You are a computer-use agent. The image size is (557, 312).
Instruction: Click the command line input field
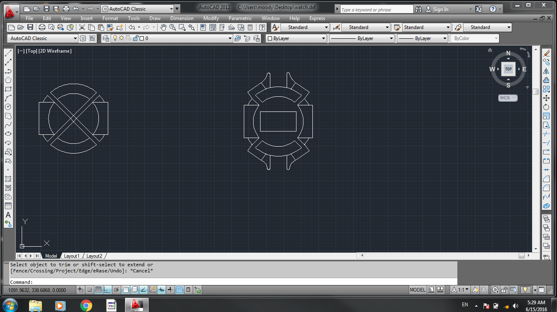pyautogui.click(x=233, y=282)
